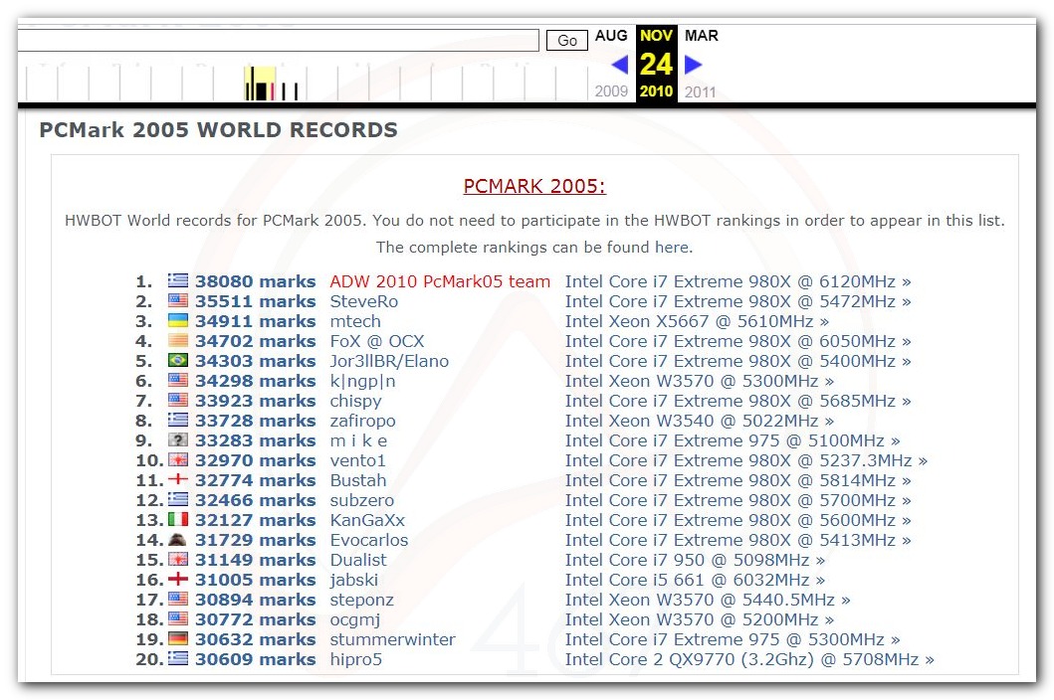
Task: Open Jor3llBR/Elano user profile
Action: click(x=389, y=361)
